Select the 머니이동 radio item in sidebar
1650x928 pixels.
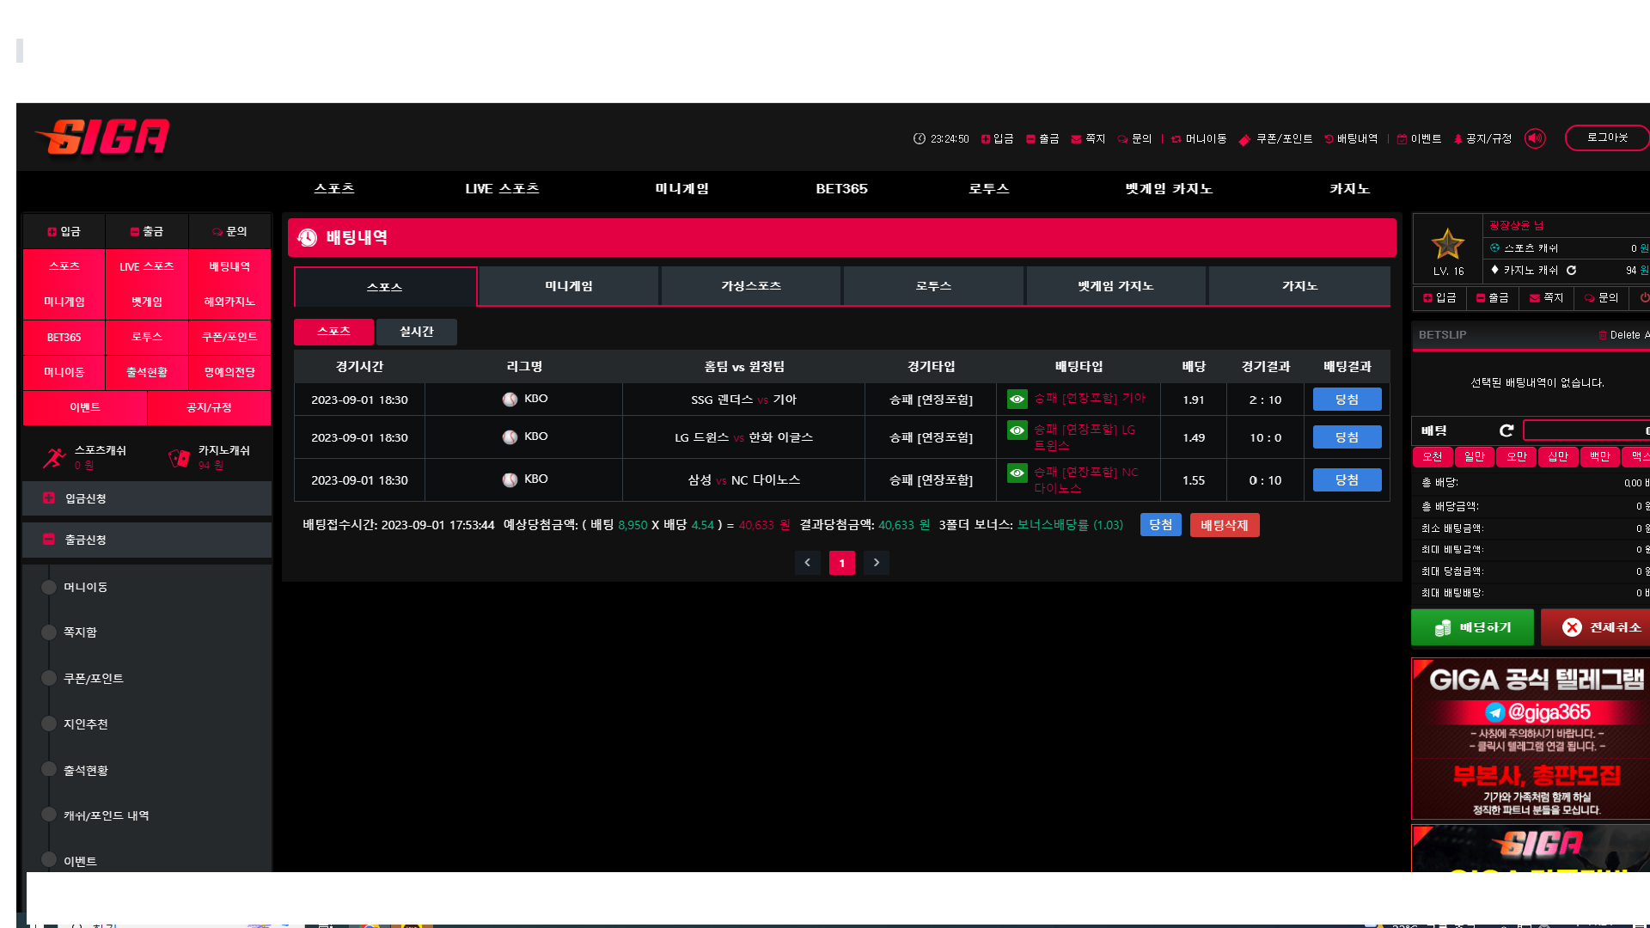coord(49,588)
